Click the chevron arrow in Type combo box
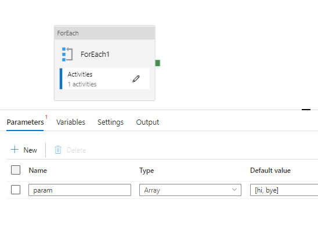Screen dimensions: 318x232 pyautogui.click(x=234, y=190)
